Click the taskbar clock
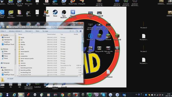Image resolution: width=172 pixels, height=97 pixels. click(x=169, y=95)
